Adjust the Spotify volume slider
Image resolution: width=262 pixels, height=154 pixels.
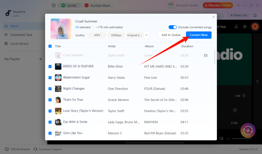(242, 138)
